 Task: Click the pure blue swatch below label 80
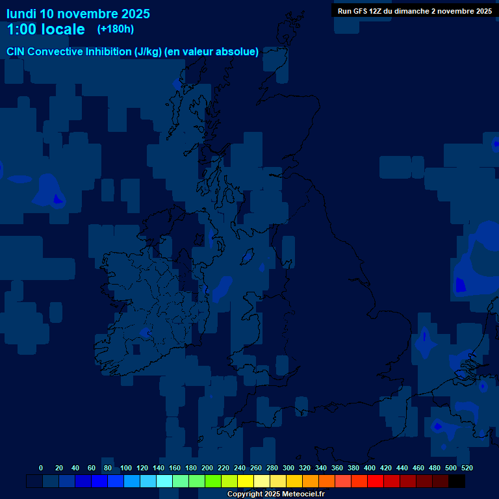[x=99, y=481]
